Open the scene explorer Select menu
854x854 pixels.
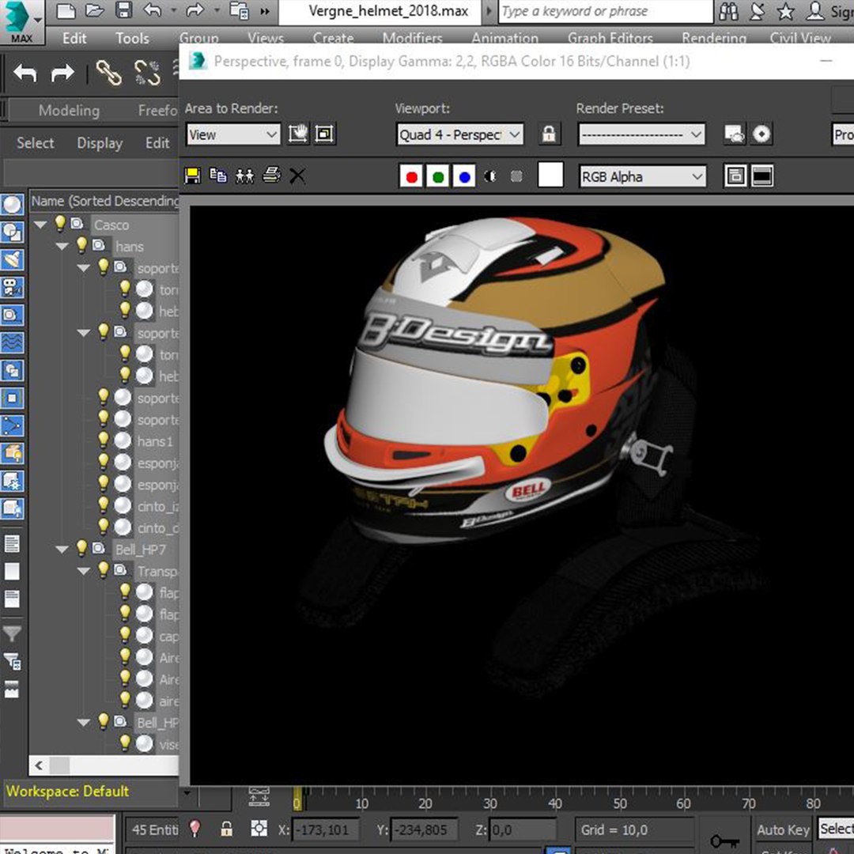pyautogui.click(x=36, y=143)
